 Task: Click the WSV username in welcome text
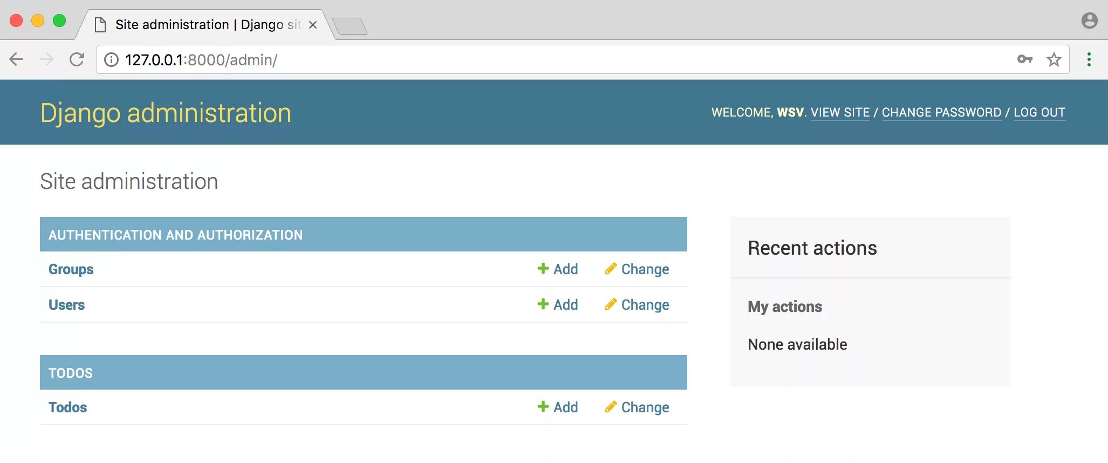790,112
